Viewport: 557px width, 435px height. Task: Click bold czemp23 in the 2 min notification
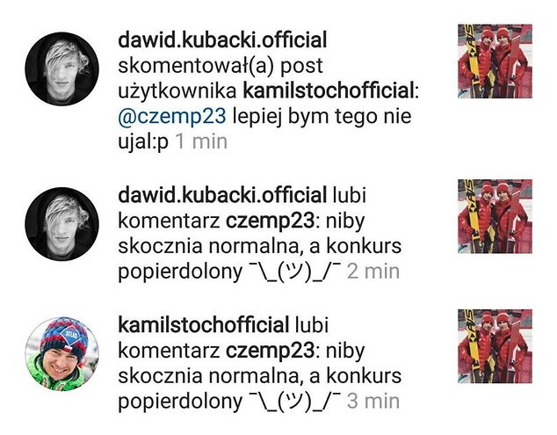point(270,221)
